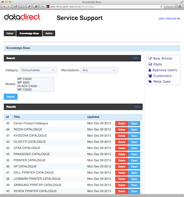Click the Knowledge Base breadcrumb heading
Image resolution: width=184 pixels, height=197 pixels.
pos(18,48)
